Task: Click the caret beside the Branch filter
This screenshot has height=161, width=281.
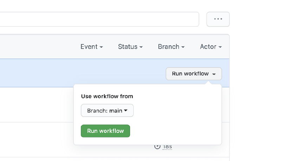Action: [183, 47]
